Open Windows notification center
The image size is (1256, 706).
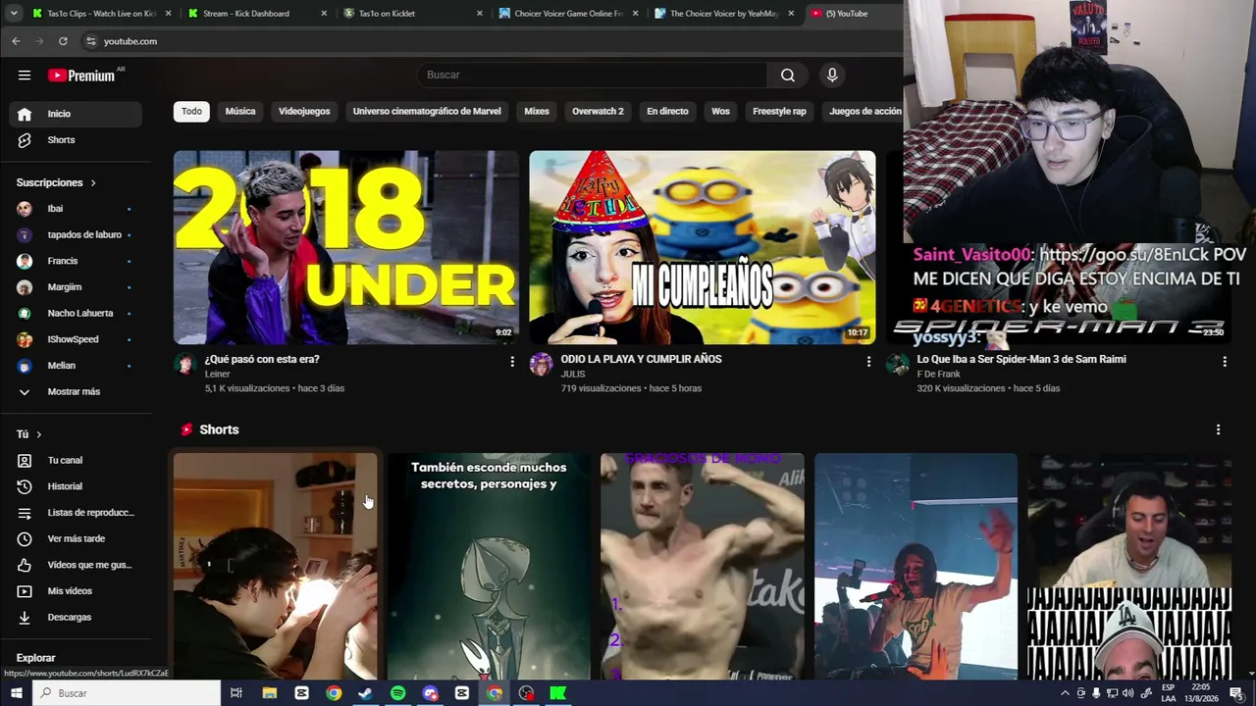[1235, 693]
